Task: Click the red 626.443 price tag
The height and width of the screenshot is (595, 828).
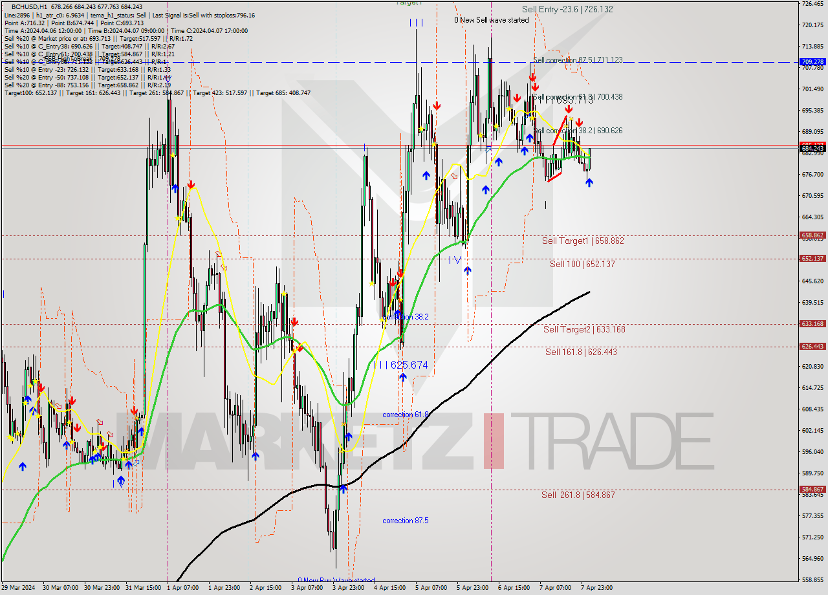Action: (x=812, y=346)
